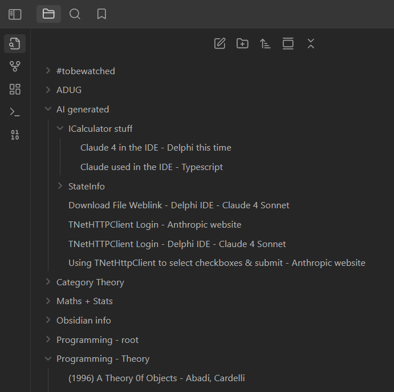The width and height of the screenshot is (394, 392).
Task: Click the binary 0110 ribbon icon
Action: pos(15,135)
